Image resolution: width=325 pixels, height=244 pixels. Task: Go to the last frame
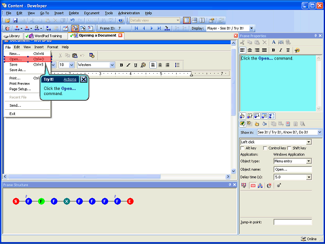(x=159, y=28)
